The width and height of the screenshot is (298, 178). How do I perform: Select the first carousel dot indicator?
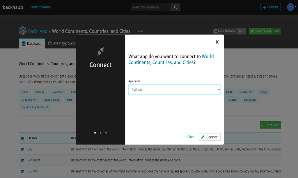[95, 133]
